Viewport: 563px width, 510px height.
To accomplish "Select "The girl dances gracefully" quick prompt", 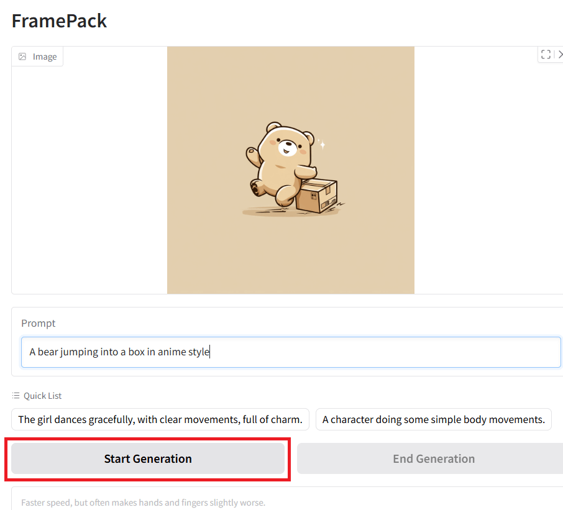I will [160, 419].
